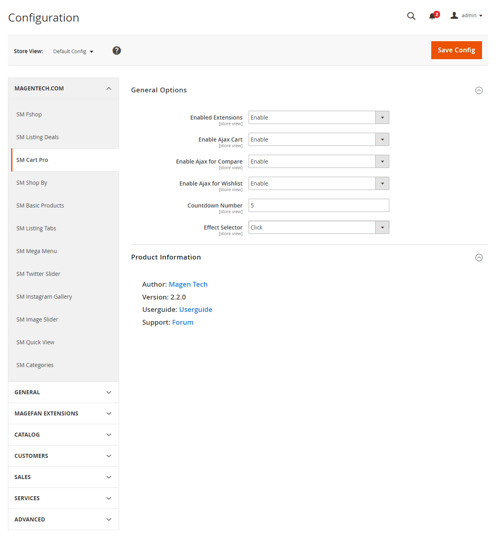The height and width of the screenshot is (539, 500).
Task: Click the Save Config button
Action: [456, 50]
